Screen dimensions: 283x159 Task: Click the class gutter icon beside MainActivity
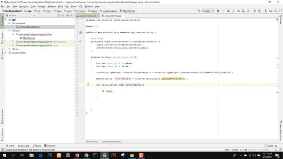pyautogui.click(x=80, y=32)
